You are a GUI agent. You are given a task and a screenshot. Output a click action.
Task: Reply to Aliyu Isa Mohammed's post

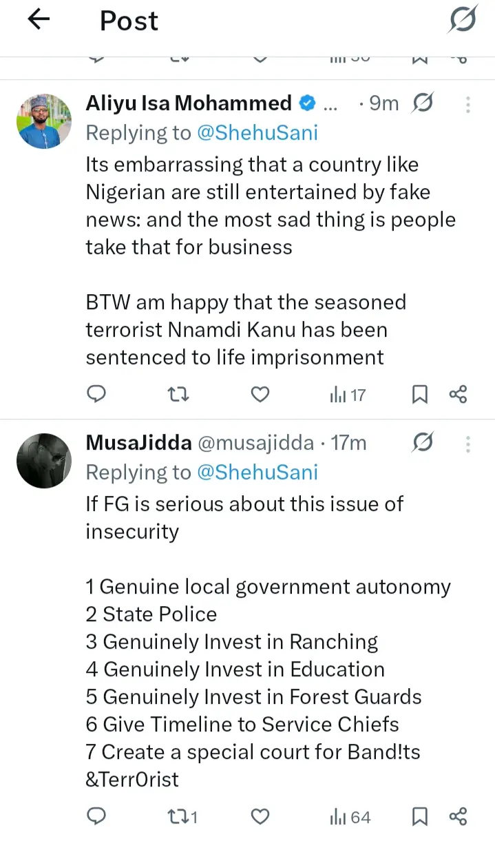[97, 394]
